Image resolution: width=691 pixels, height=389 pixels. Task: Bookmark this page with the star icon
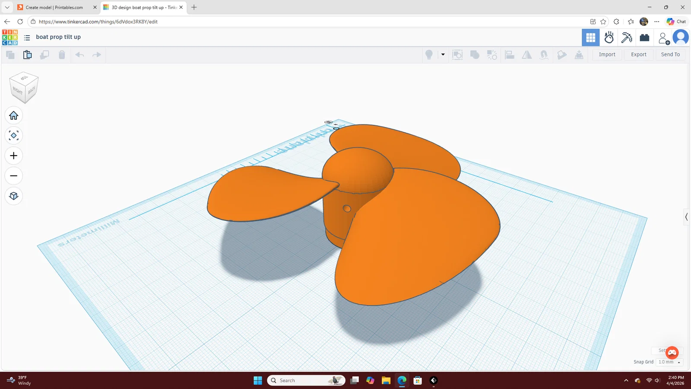pos(603,22)
